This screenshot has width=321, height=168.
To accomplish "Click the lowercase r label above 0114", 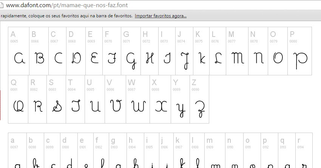I will [x=299, y=141].
